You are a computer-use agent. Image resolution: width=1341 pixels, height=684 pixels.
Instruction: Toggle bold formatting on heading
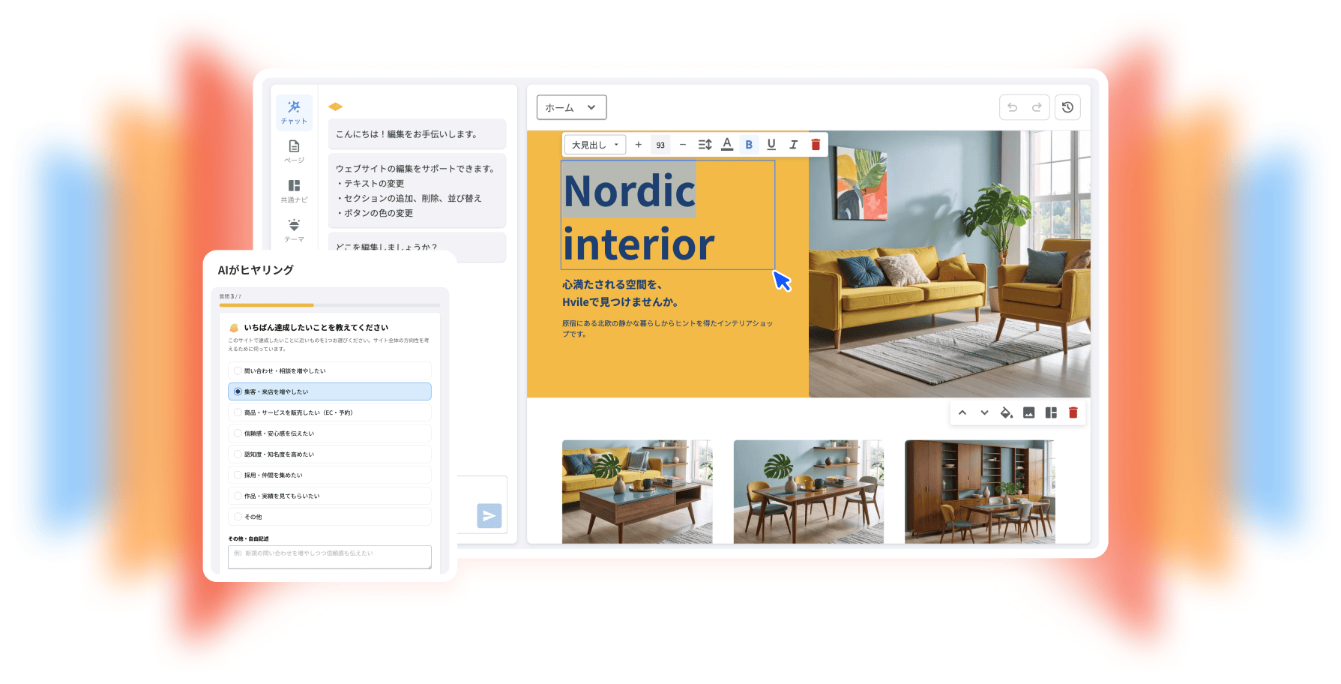(x=749, y=145)
